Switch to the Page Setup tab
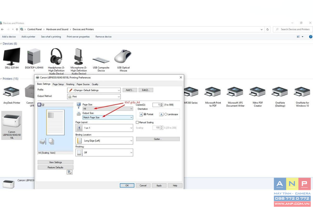Viewport: 313px width, 209px height. point(58,84)
